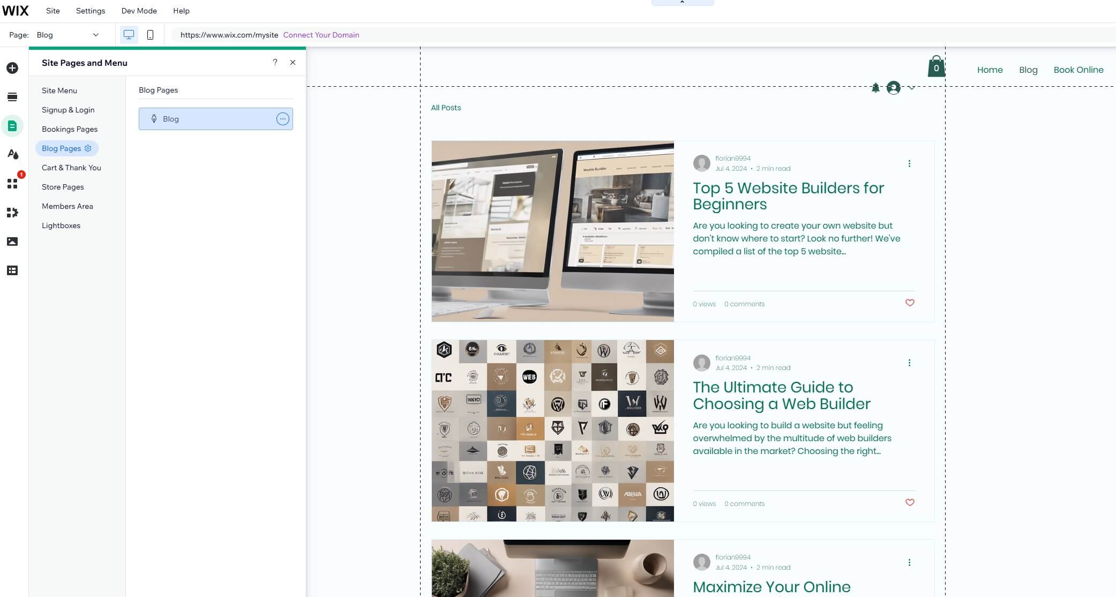
Task: Close the Site Pages and Menu panel
Action: (x=293, y=62)
